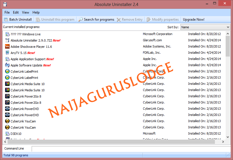Screen dimensions: 233x160
Task: Click the Search for programs magnifier icon
Action: (81, 20)
